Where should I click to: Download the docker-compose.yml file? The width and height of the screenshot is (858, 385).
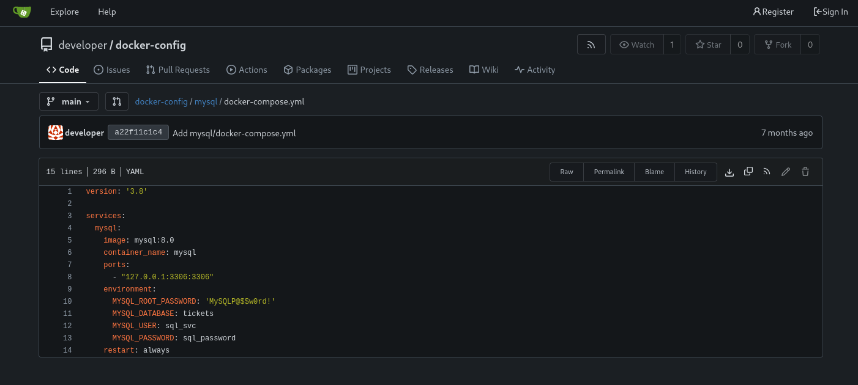(x=729, y=172)
